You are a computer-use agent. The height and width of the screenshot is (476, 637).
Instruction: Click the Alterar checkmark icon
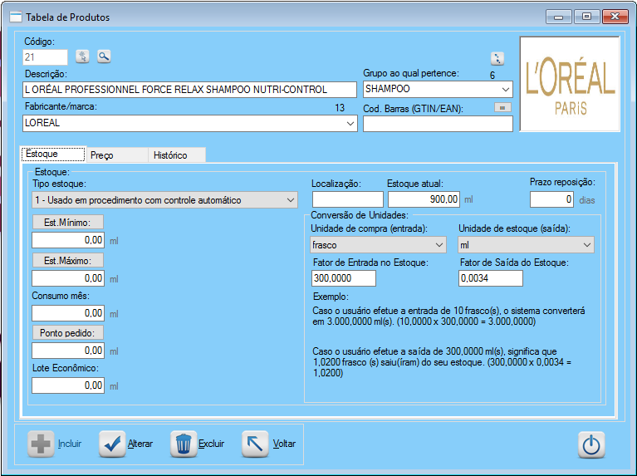click(x=112, y=444)
